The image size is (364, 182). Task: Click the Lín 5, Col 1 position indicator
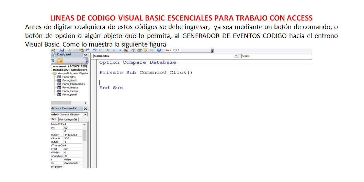(x=172, y=50)
